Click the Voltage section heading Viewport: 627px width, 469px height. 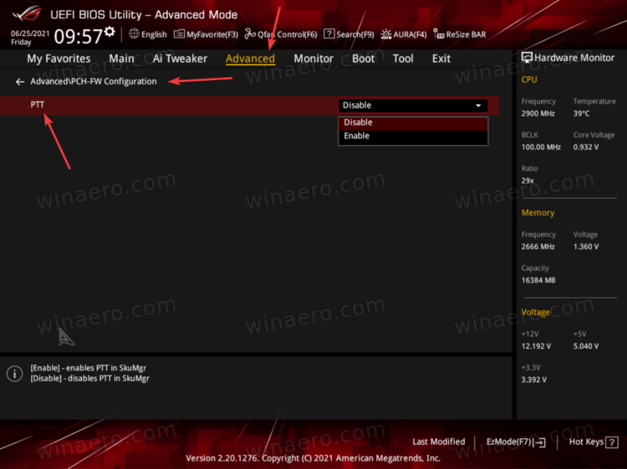[535, 312]
